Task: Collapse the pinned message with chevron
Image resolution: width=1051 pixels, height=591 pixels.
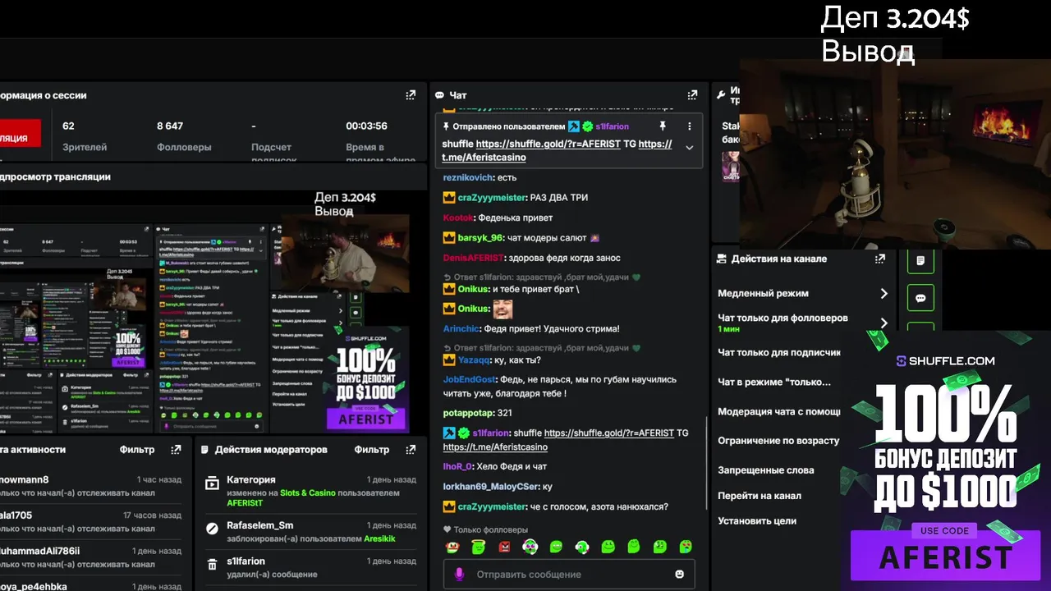Action: (689, 147)
